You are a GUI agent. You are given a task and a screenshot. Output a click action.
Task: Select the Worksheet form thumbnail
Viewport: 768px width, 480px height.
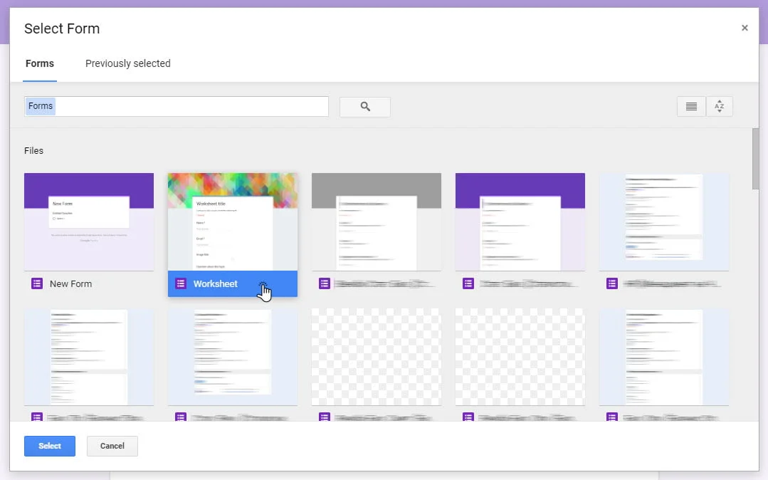coord(233,221)
